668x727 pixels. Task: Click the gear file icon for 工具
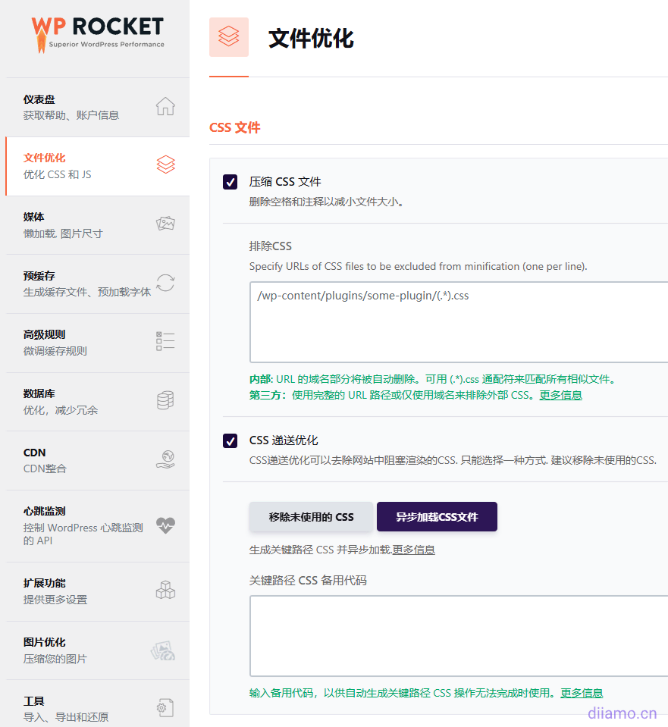tap(165, 708)
